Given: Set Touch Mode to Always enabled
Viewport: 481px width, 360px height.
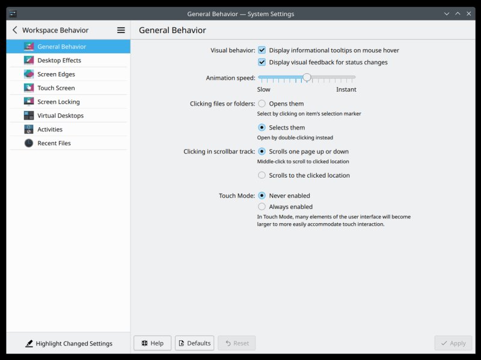Looking at the screenshot, I should coord(262,207).
